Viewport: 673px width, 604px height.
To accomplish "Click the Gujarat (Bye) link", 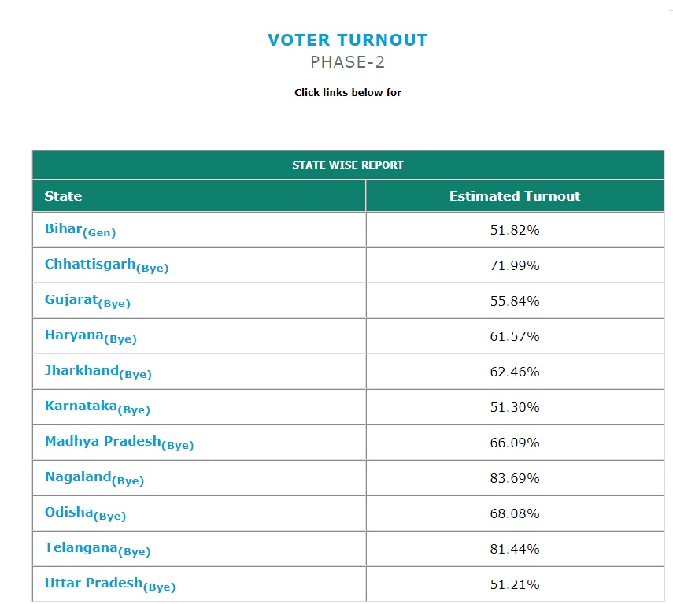I will (x=87, y=301).
